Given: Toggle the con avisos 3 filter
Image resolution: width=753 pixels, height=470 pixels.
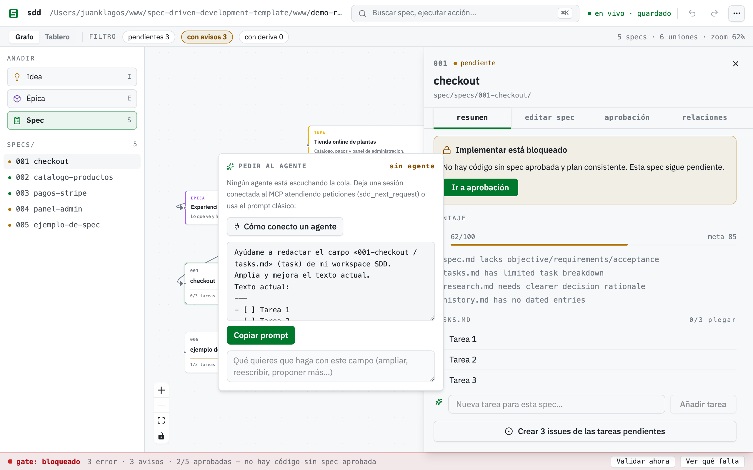Looking at the screenshot, I should (207, 37).
